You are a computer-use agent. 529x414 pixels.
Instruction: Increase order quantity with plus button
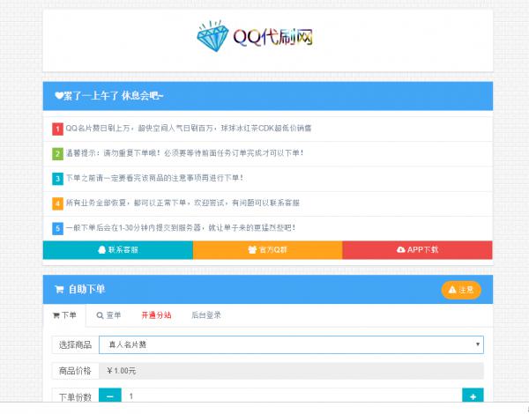(x=473, y=397)
